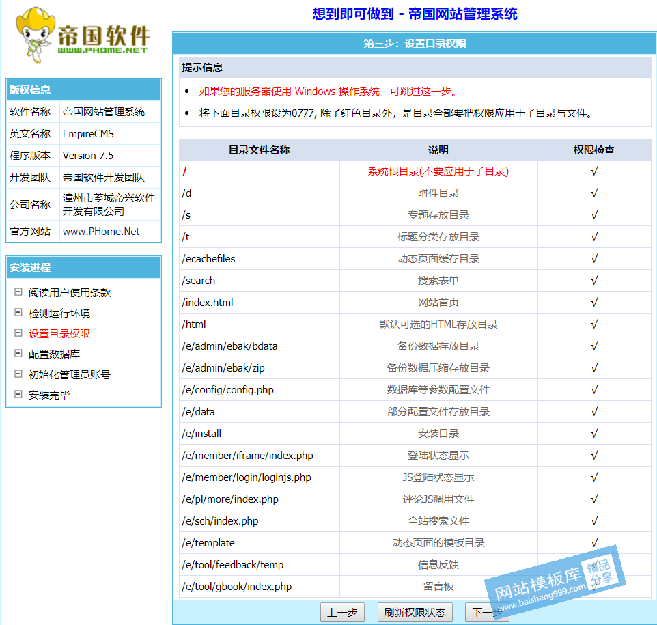Click the check mark for /search

(x=594, y=281)
